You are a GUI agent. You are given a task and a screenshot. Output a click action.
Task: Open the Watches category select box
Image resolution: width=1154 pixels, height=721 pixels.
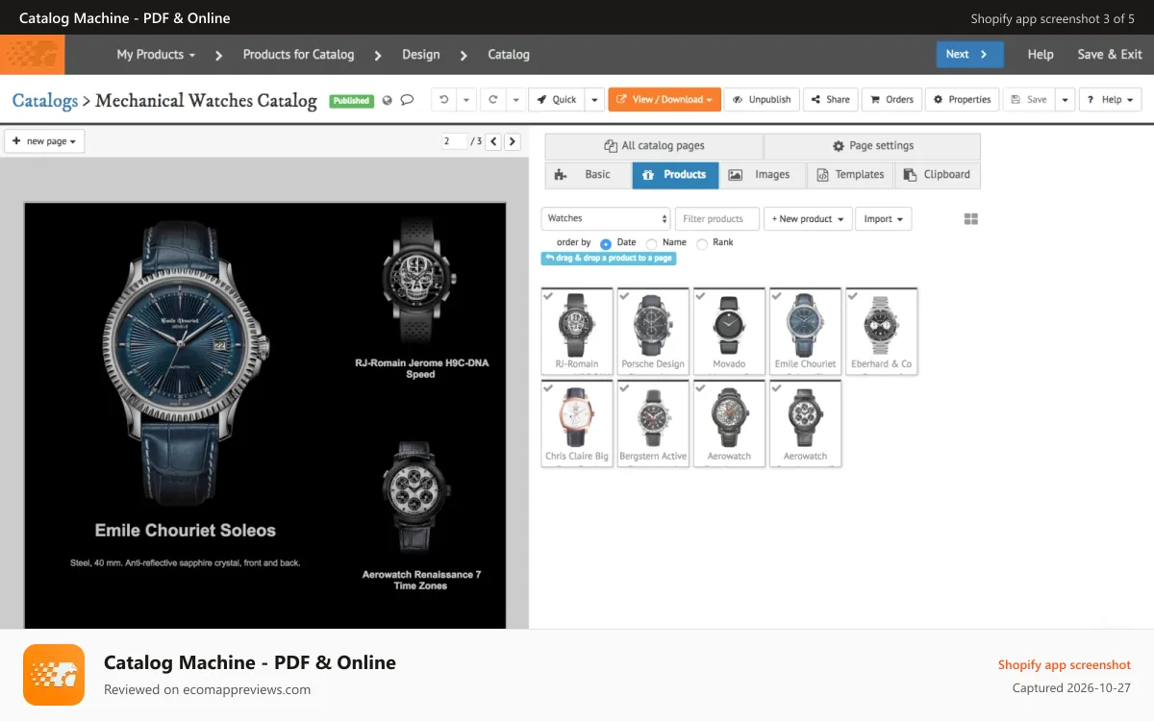[x=606, y=218]
